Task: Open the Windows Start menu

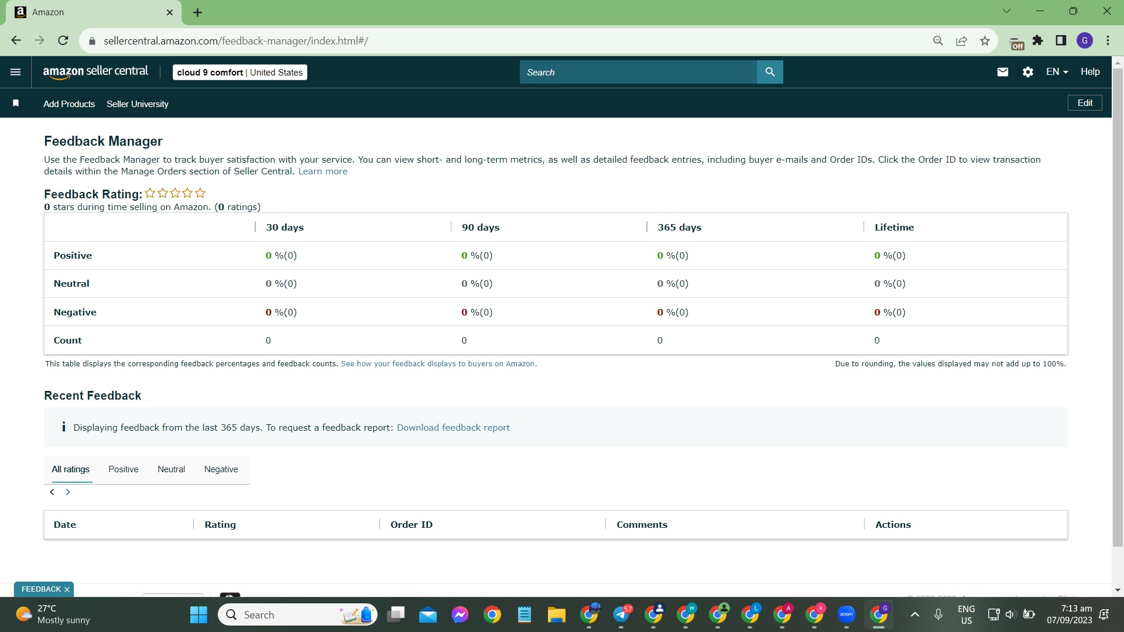Action: coord(198,614)
